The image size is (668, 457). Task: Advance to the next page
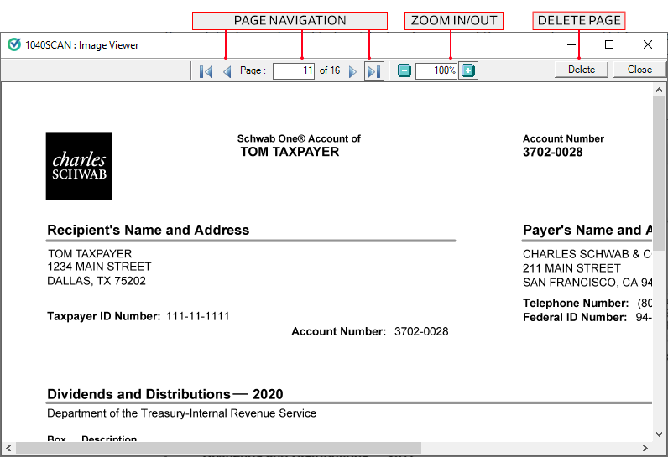(x=352, y=71)
